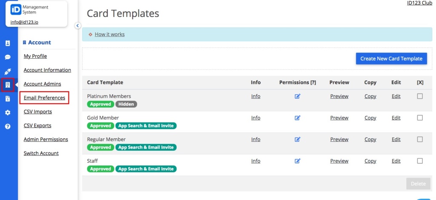Open the settings gear sidebar icon

point(8,113)
